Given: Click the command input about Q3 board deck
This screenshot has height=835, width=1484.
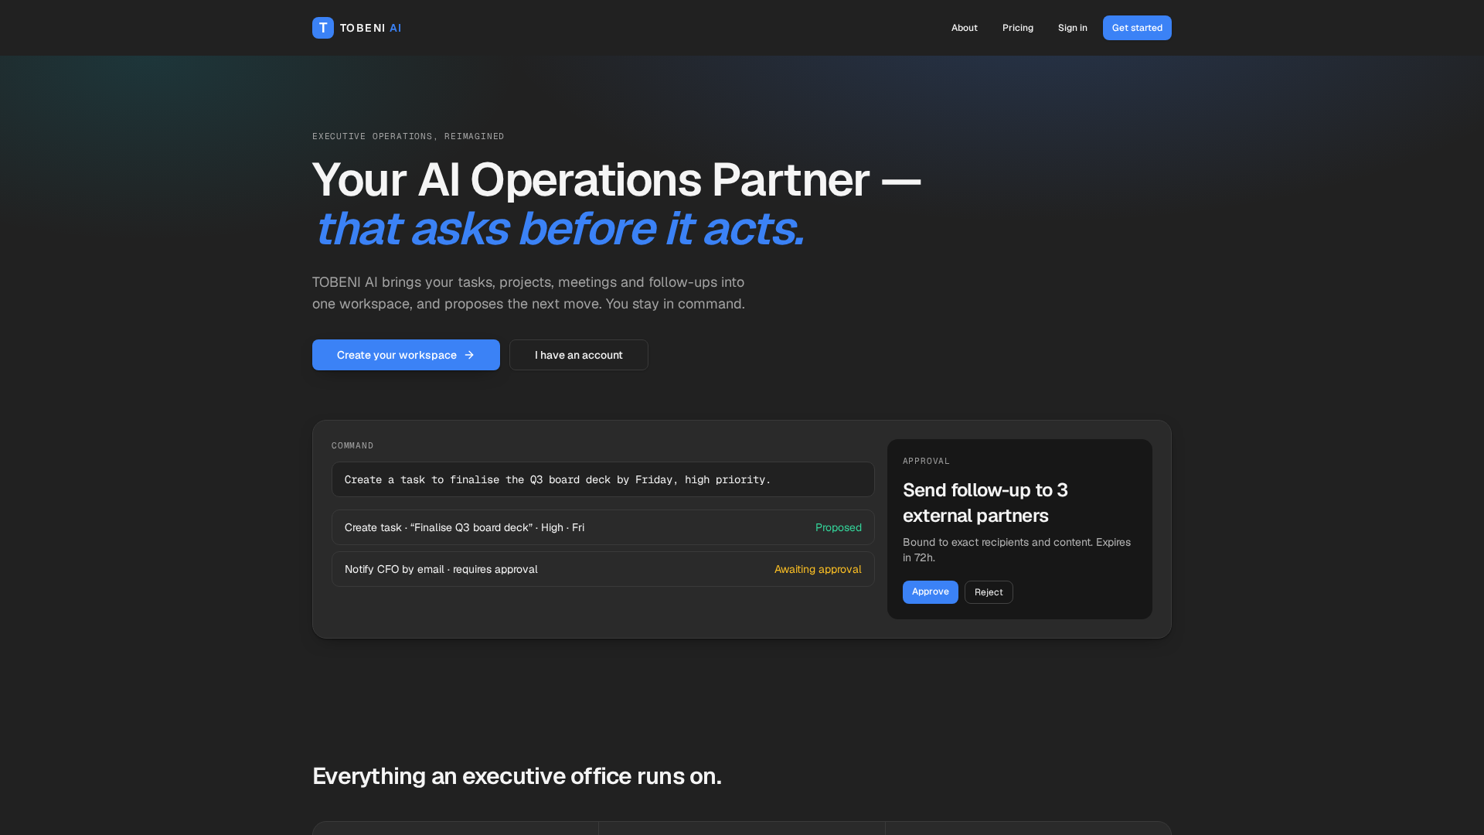Looking at the screenshot, I should click(x=603, y=479).
